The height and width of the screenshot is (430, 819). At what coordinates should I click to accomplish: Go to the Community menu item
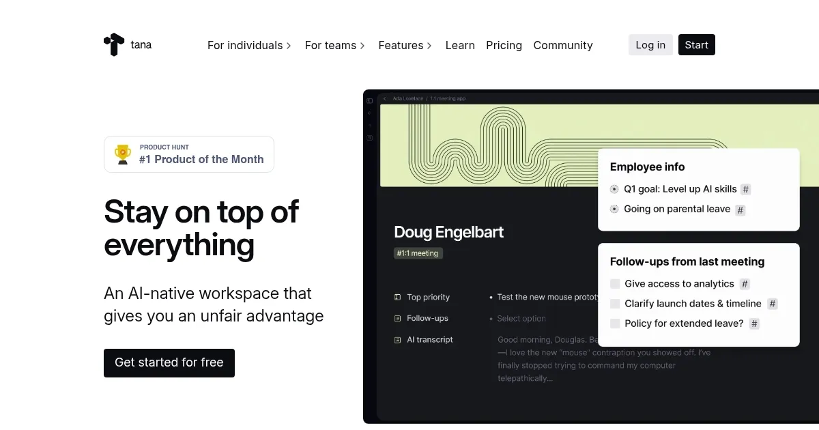(562, 45)
